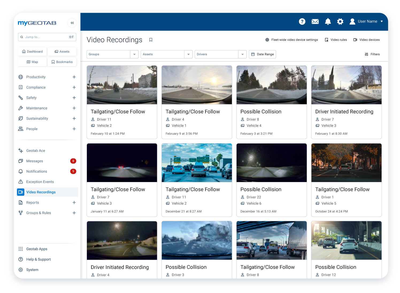Go to Messages in sidebar

coord(34,161)
